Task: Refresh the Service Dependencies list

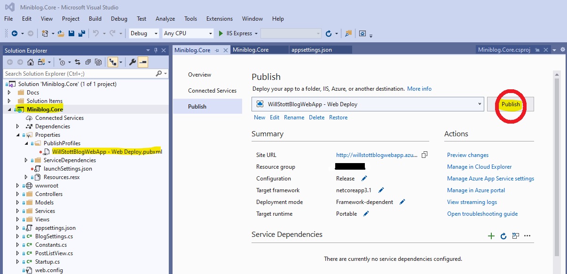Action: (x=504, y=236)
